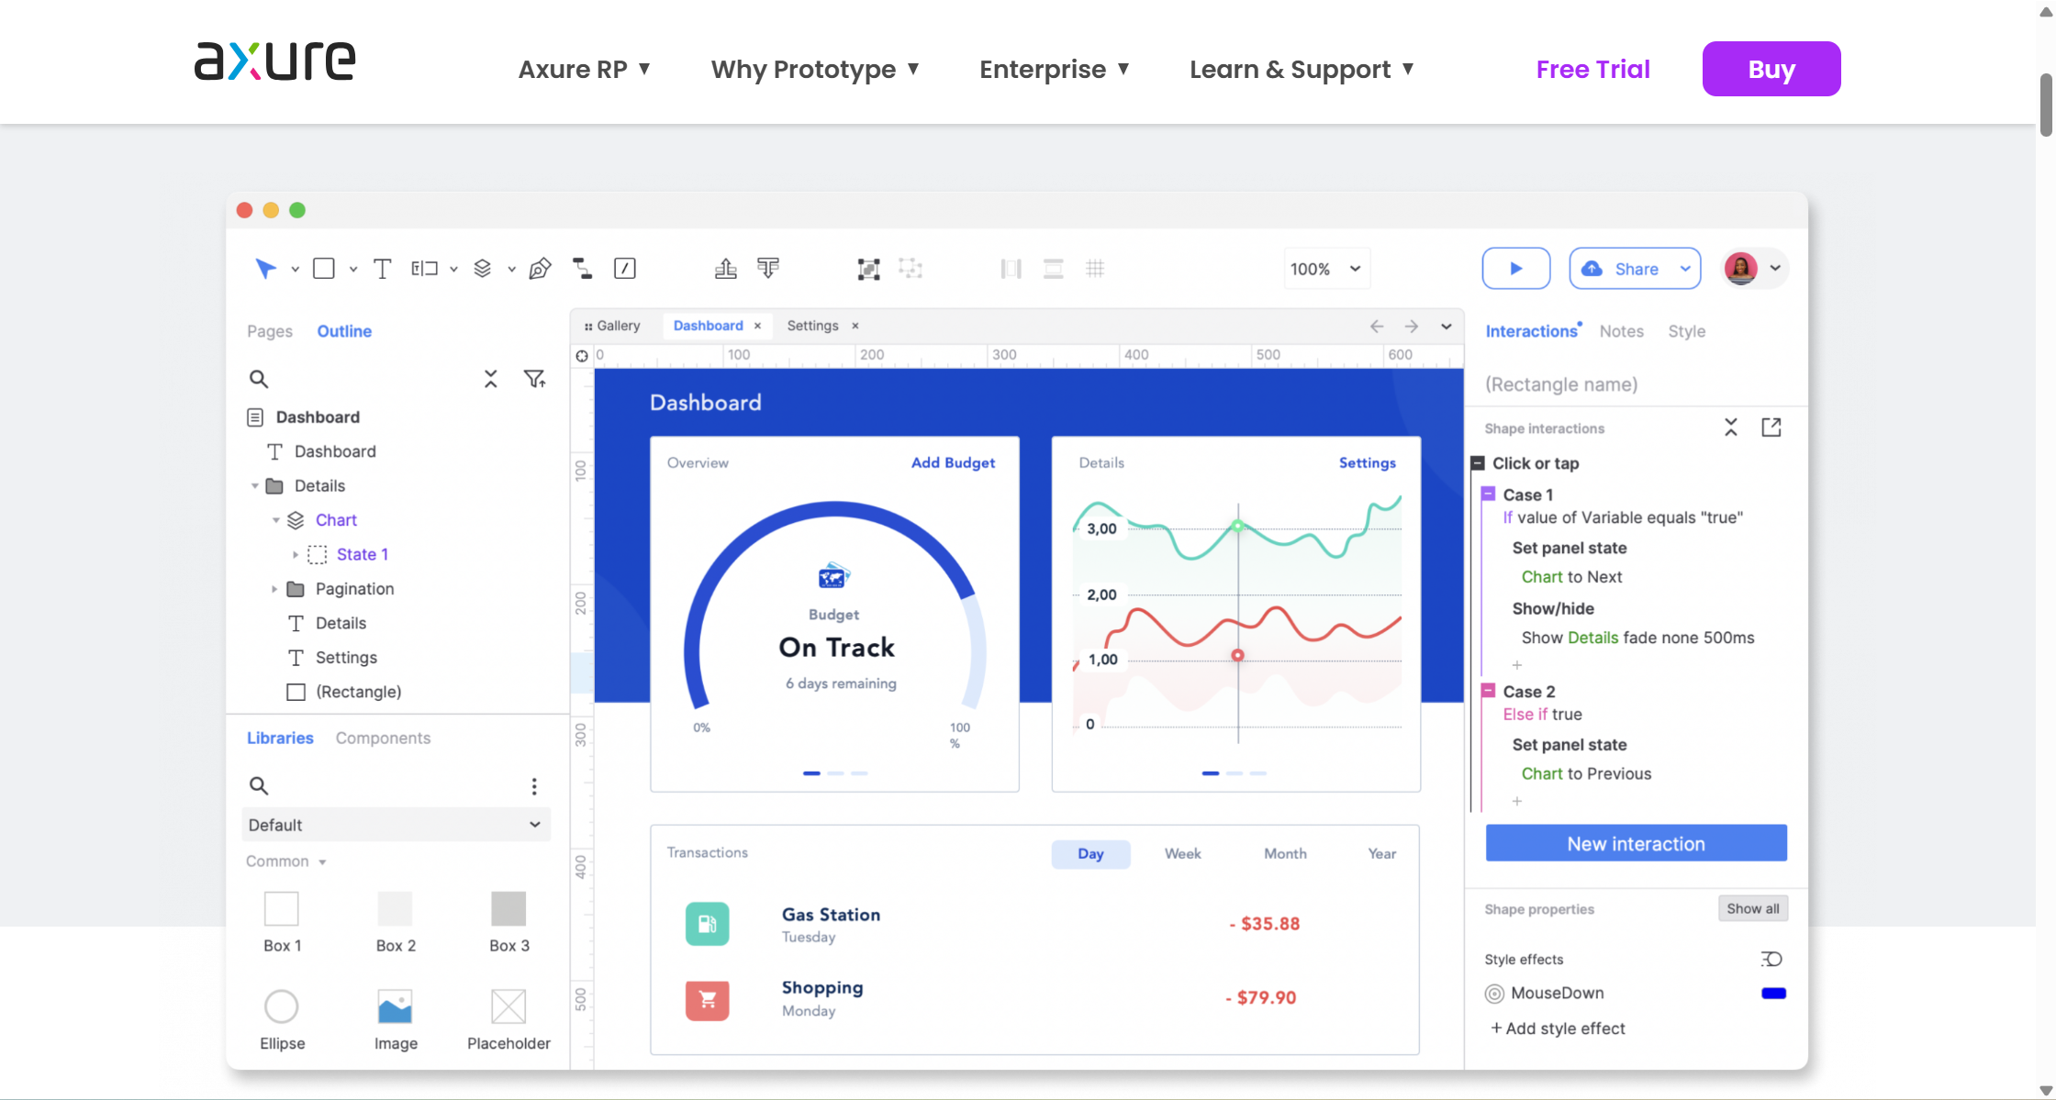Click the line tool icon
Viewport: 2056px width, 1100px height.
click(624, 268)
